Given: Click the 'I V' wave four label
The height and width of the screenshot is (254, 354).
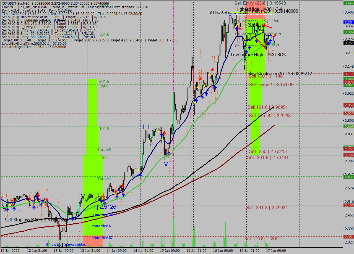Looking at the screenshot, I should pyautogui.click(x=165, y=164).
